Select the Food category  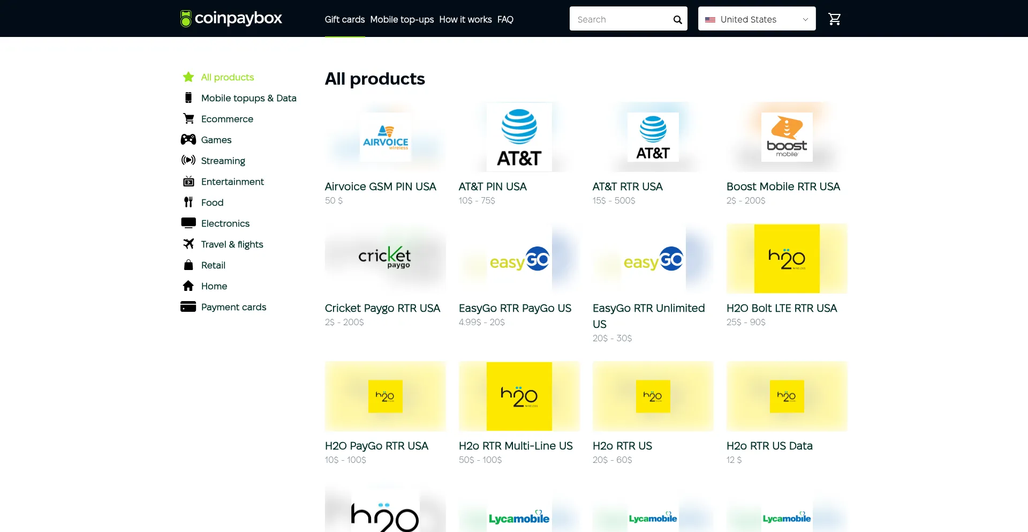click(x=212, y=203)
